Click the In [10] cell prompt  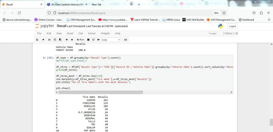coord(48,58)
